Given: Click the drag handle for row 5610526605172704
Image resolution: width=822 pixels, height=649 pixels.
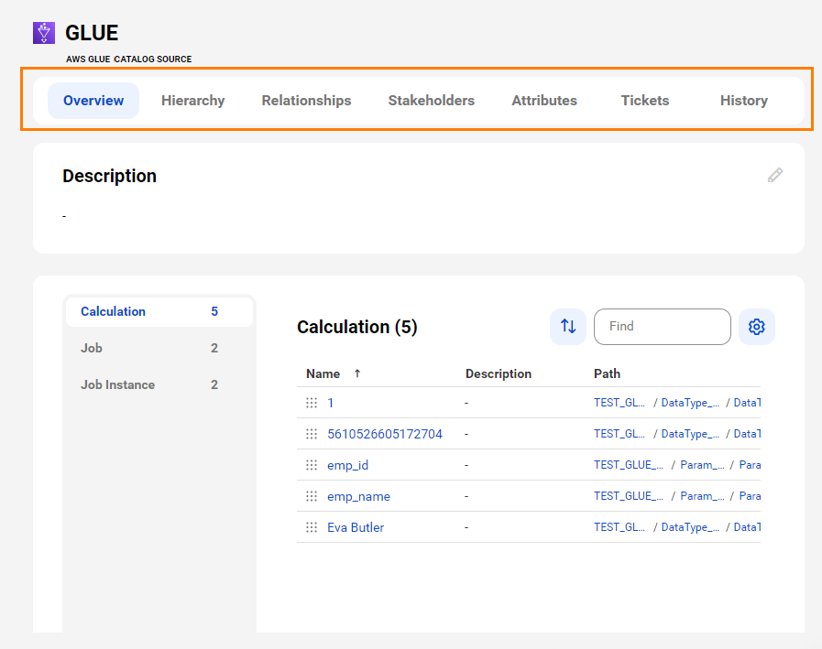Looking at the screenshot, I should [x=312, y=434].
